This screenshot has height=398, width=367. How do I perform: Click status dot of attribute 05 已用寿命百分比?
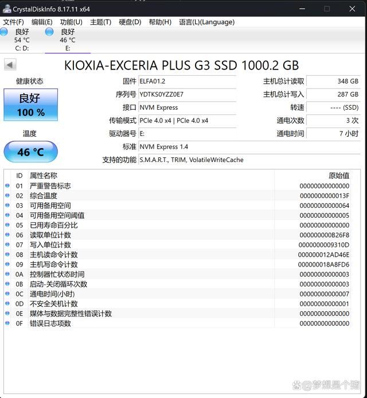click(7, 225)
